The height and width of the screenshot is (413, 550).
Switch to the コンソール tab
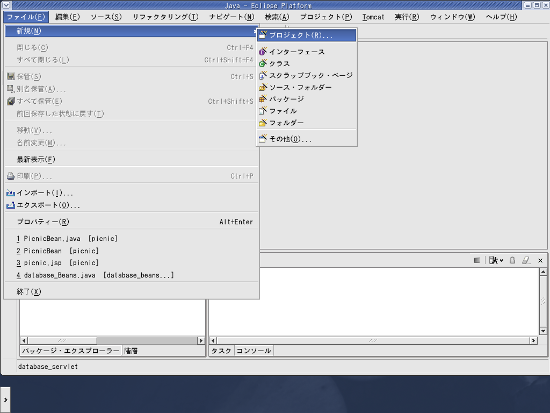(x=254, y=351)
